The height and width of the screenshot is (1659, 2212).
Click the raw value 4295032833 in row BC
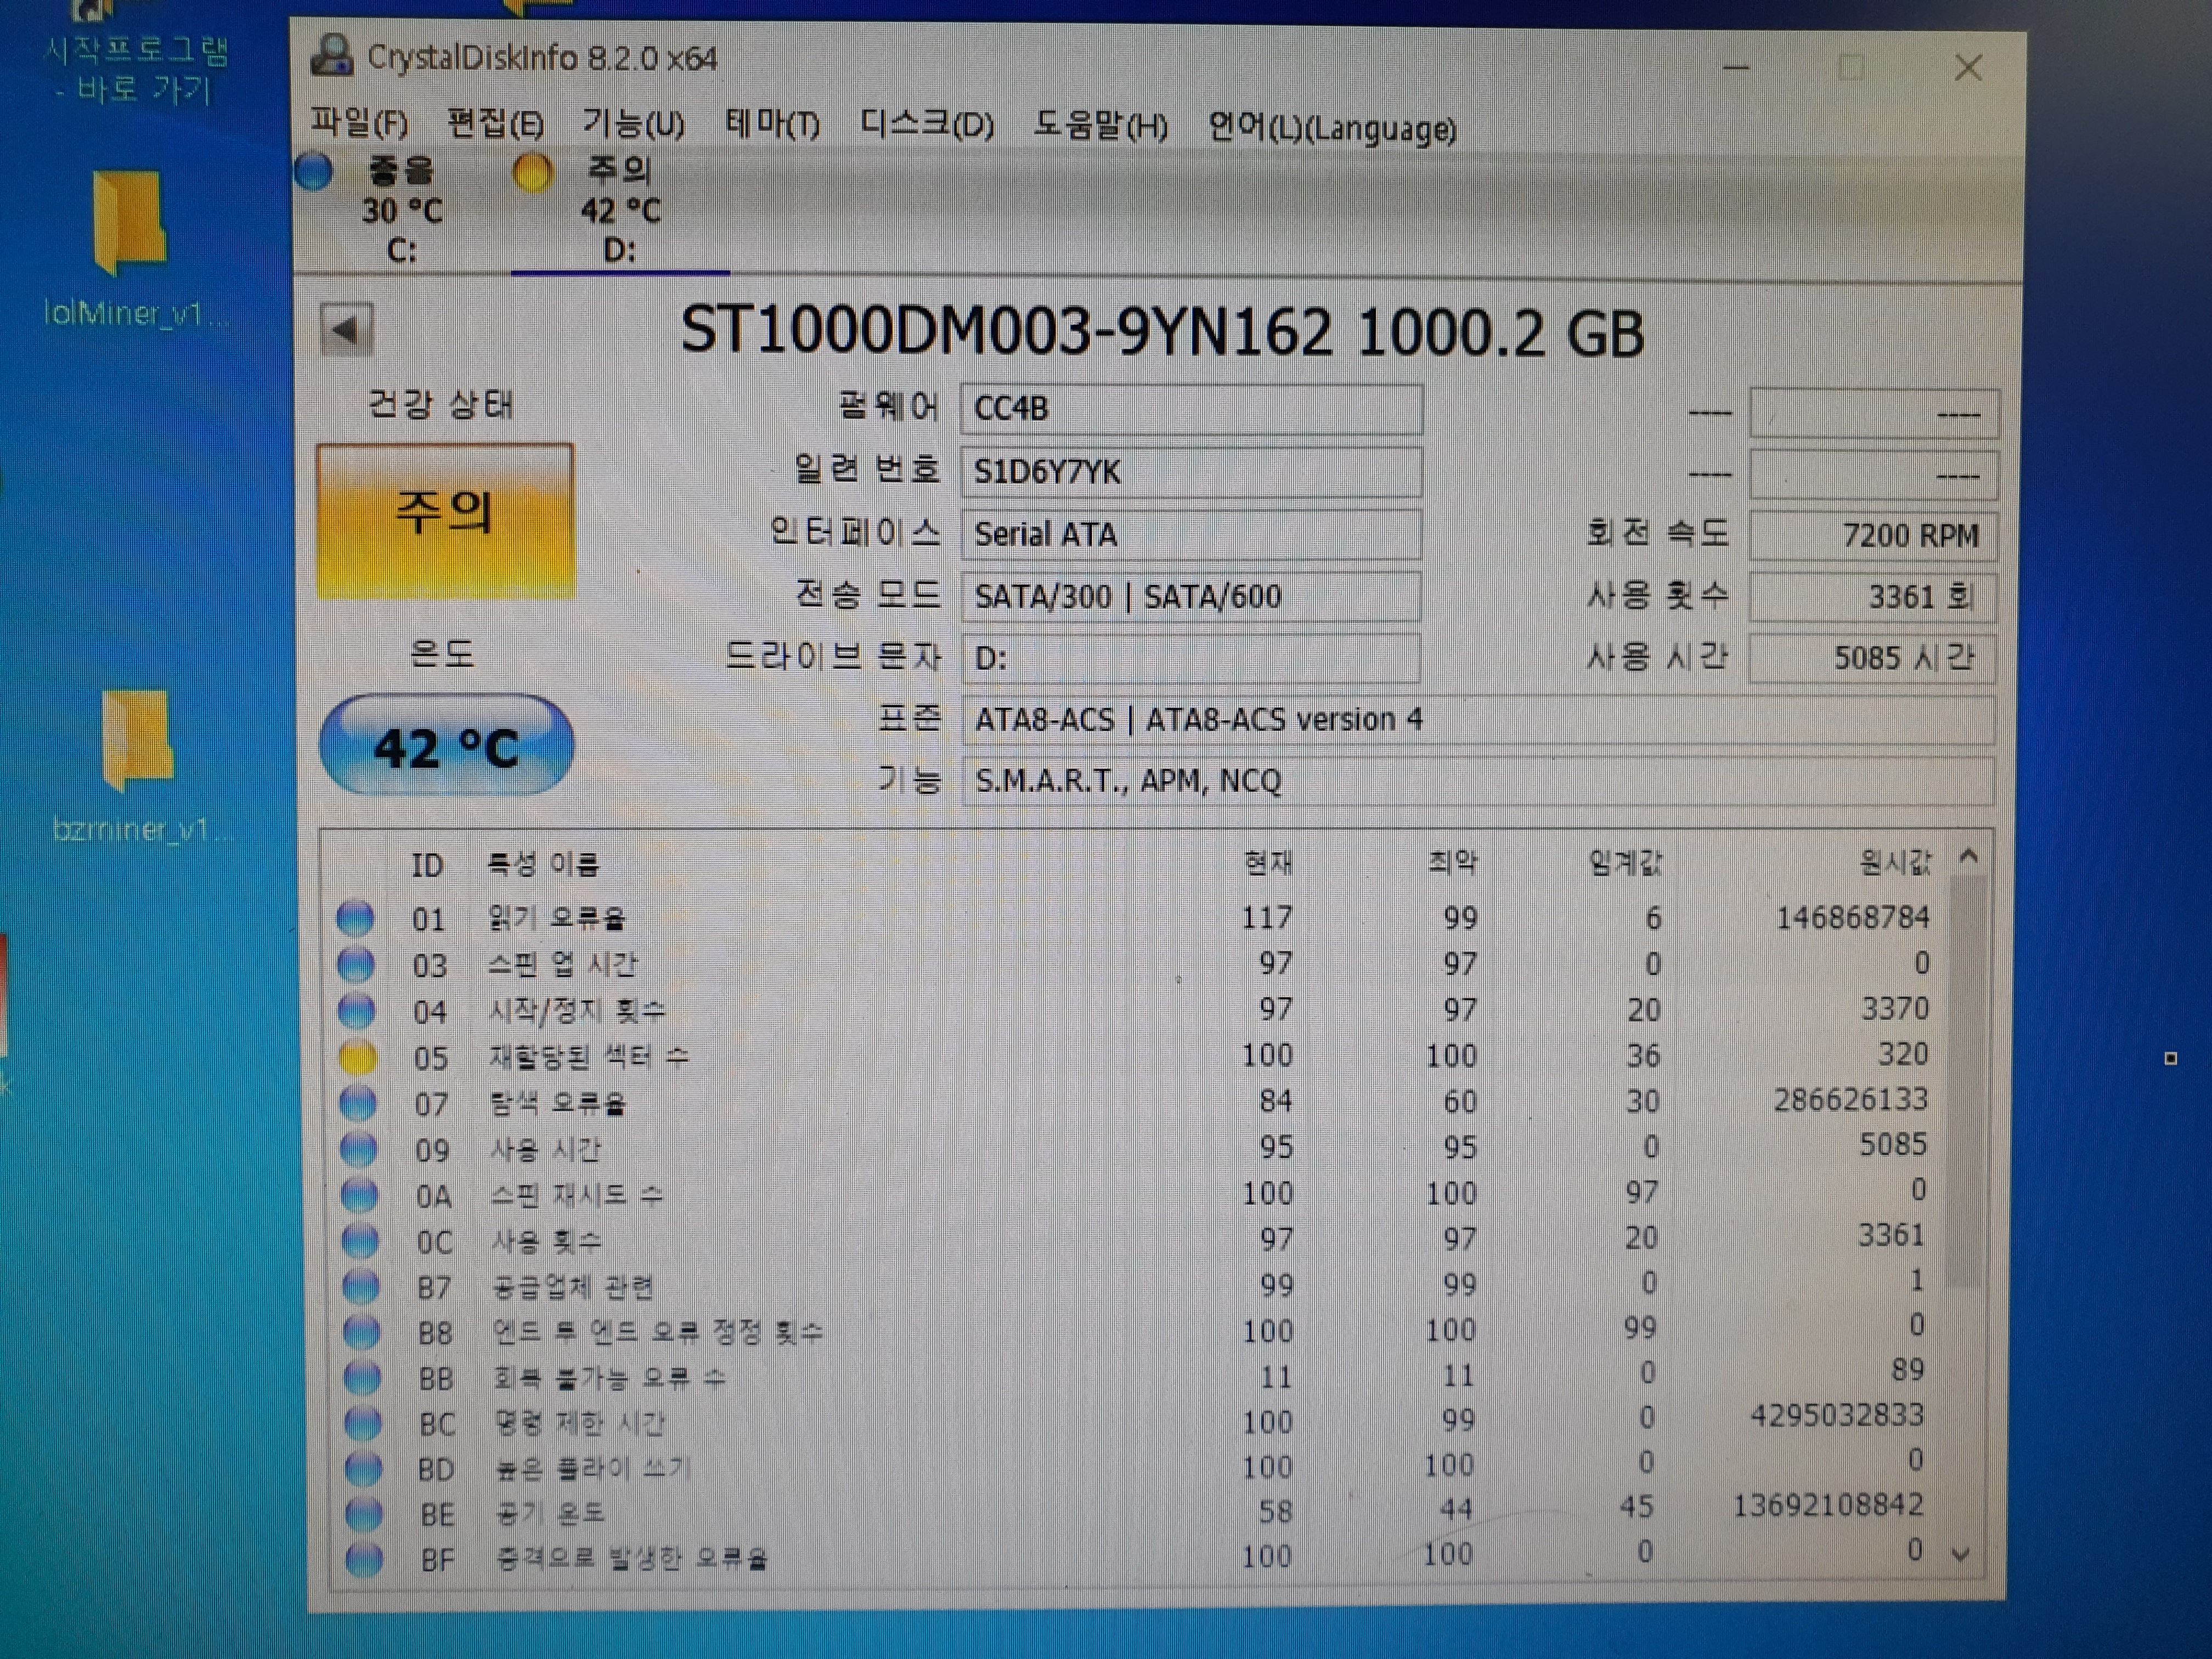[1836, 1415]
